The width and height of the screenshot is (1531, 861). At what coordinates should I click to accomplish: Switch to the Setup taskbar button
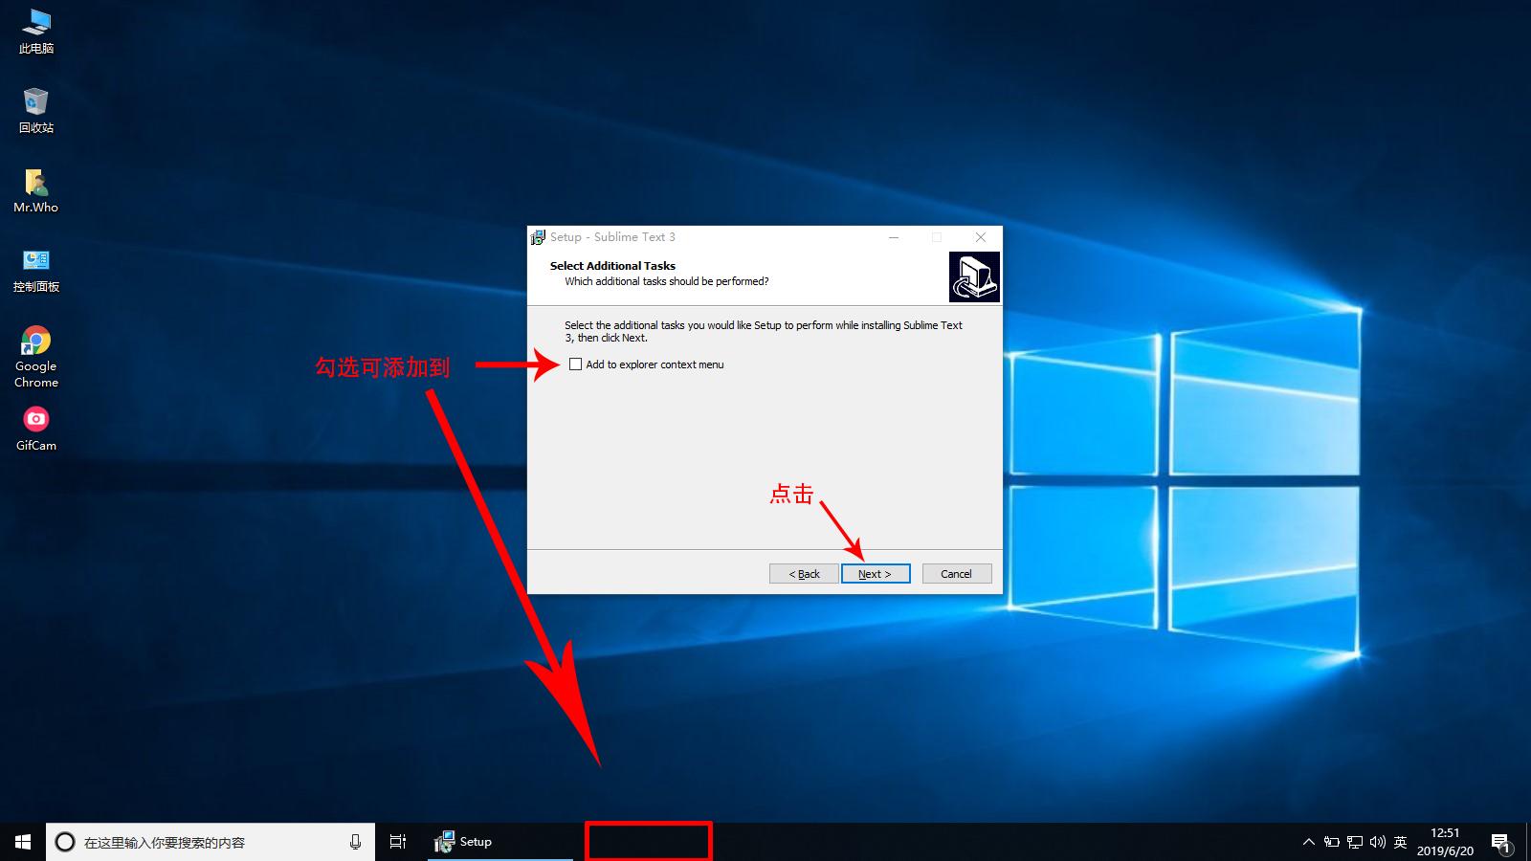point(500,842)
